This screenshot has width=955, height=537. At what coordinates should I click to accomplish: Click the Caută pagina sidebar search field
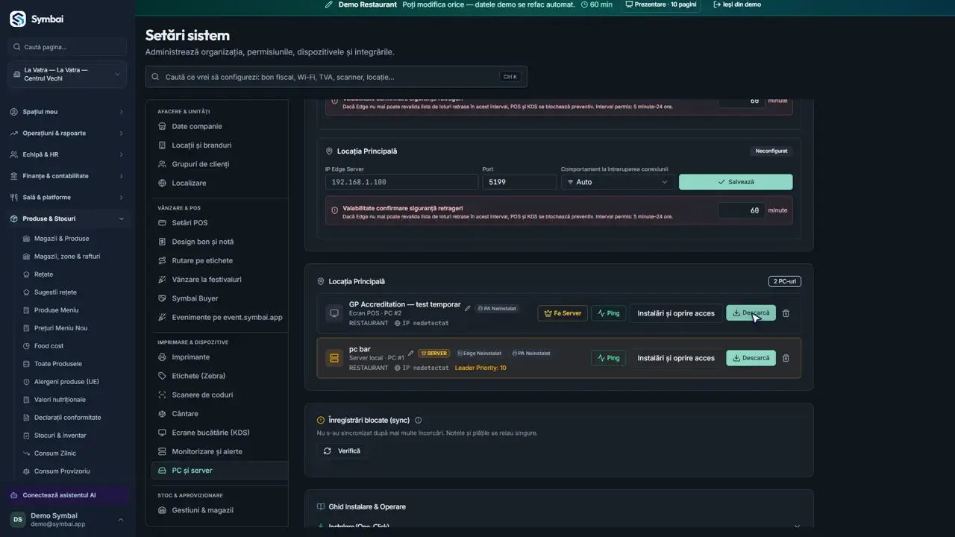(68, 47)
